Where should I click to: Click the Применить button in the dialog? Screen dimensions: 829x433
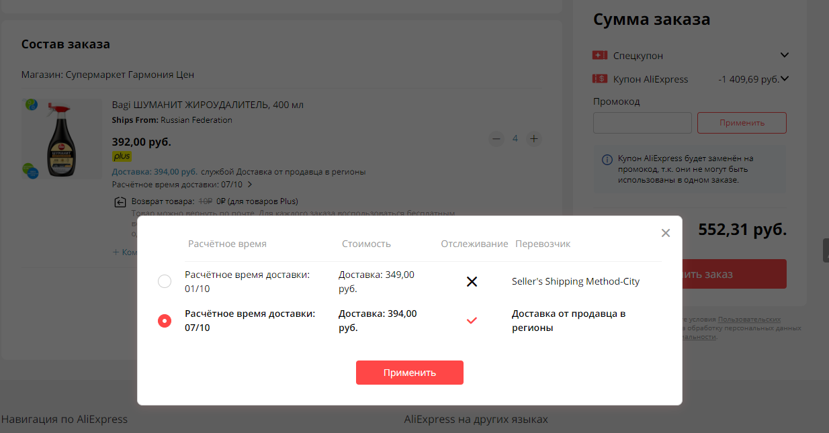click(x=410, y=373)
